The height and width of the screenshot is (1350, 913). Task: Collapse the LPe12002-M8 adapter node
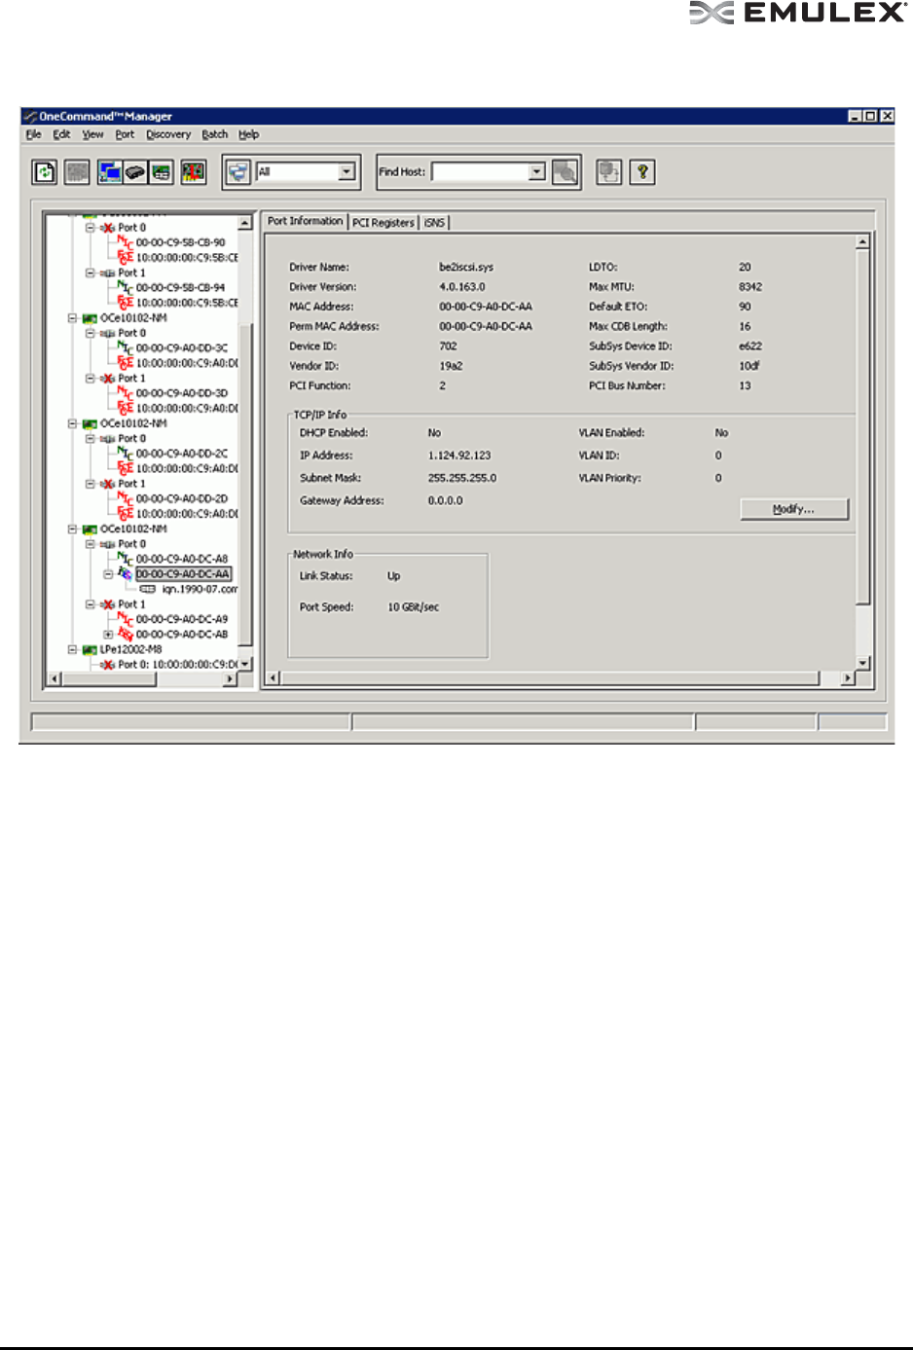72,649
